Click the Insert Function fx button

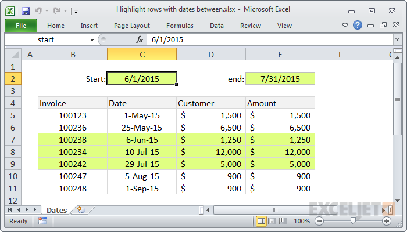[140, 39]
